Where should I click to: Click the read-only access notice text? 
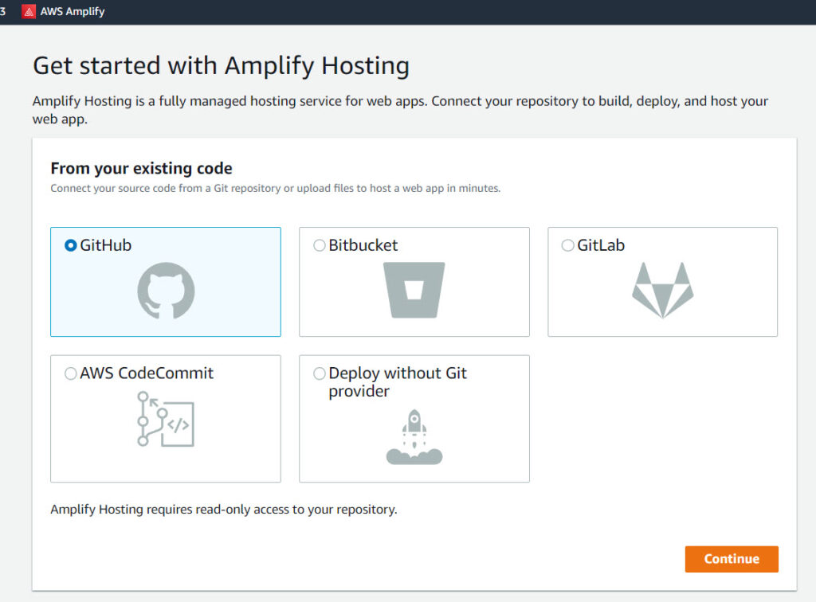224,510
